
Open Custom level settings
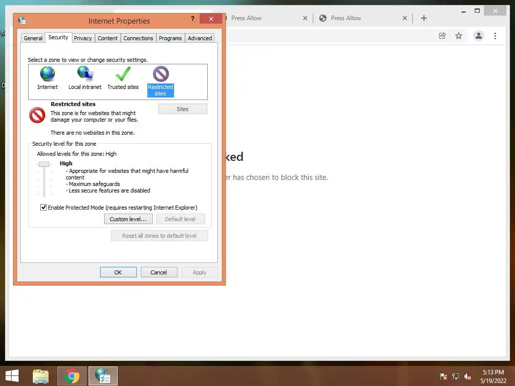[128, 219]
